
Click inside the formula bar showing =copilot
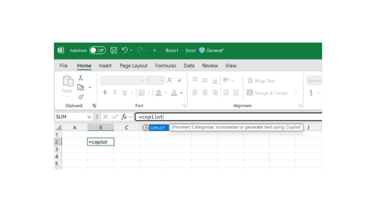(228, 117)
